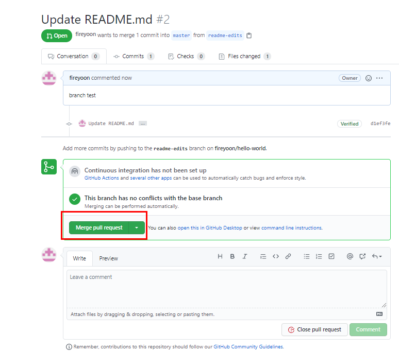Mention a user with @ icon
399x352 pixels.
click(350, 256)
